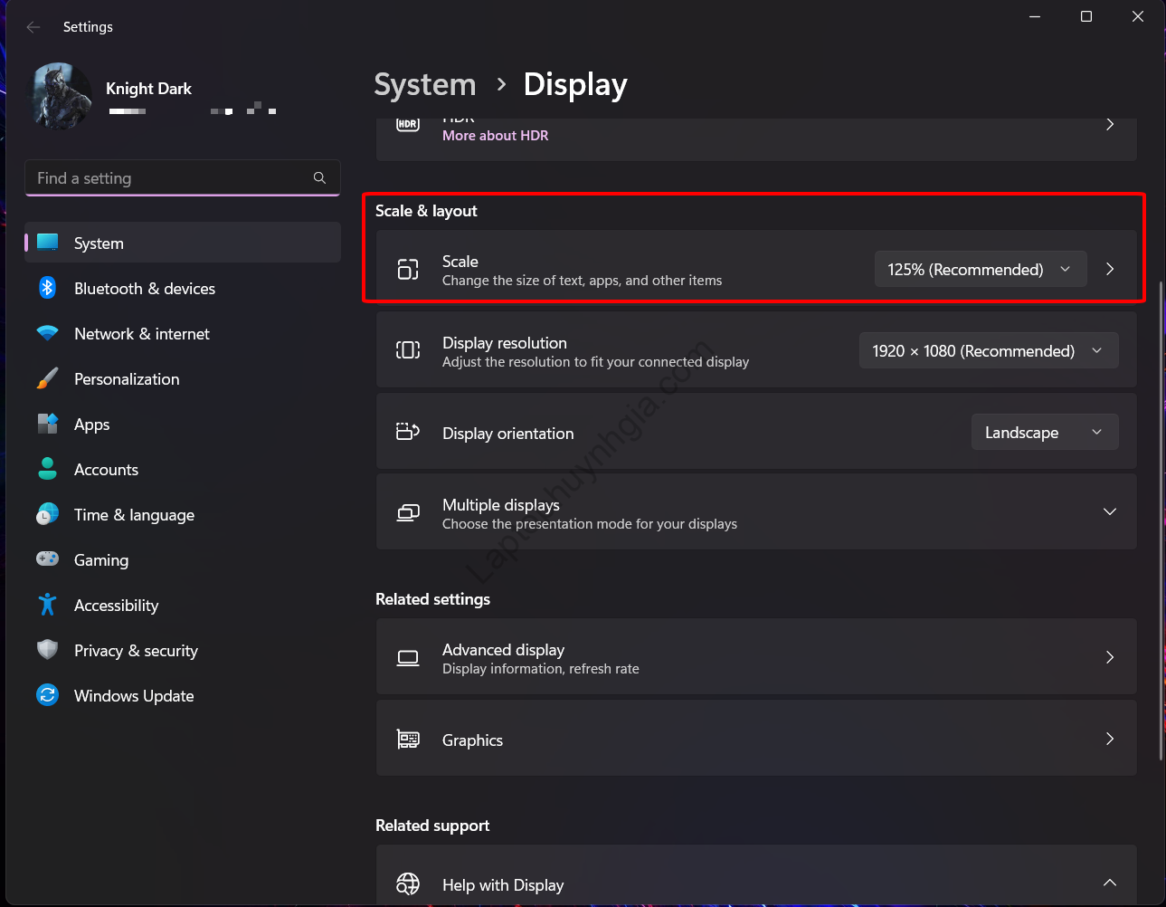Click the chevron right of the Scale dropdown
The width and height of the screenshot is (1166, 907).
coord(1110,269)
